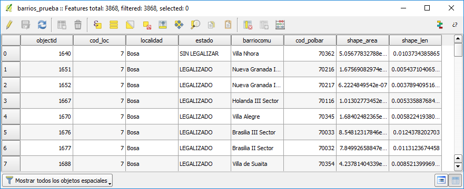Select row 7 by its row header
This screenshot has height=189, width=464.
click(11, 164)
